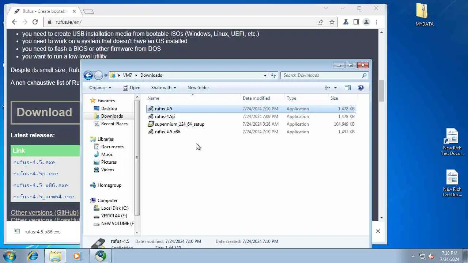Click Chrome share page icon
The image size is (468, 263).
(x=320, y=22)
